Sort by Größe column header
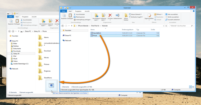 (x=153, y=30)
